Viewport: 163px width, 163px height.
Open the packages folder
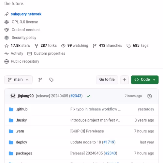pos(24,153)
